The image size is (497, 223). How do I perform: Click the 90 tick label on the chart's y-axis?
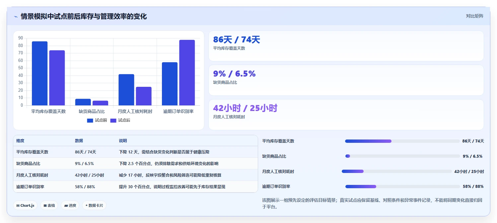pos(21,38)
